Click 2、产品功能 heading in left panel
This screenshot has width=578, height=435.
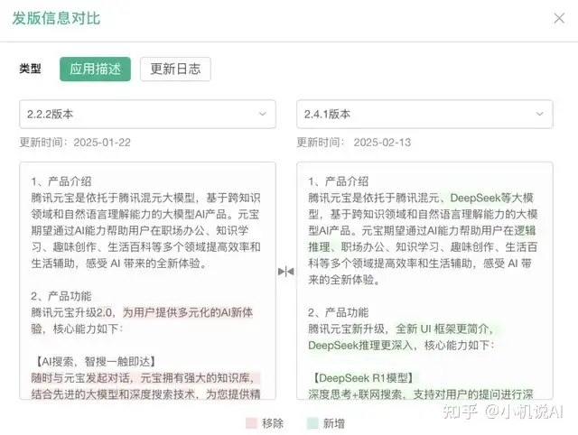click(61, 296)
